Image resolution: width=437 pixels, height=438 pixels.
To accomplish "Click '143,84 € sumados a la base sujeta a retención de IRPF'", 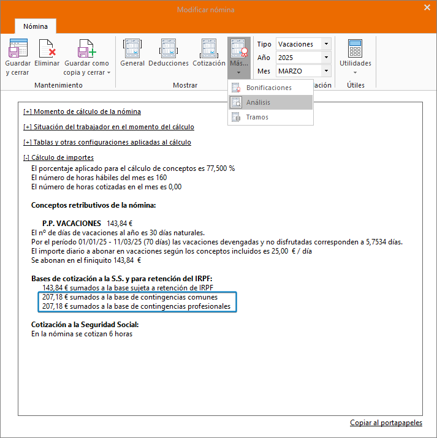I will (127, 288).
